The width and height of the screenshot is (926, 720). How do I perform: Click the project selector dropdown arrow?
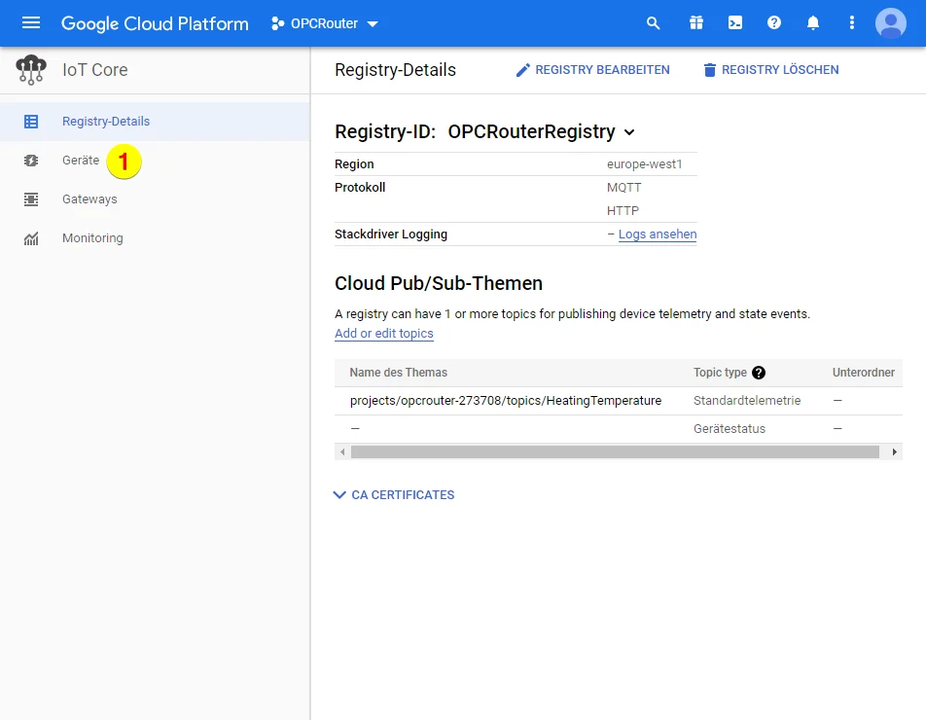point(373,24)
